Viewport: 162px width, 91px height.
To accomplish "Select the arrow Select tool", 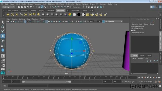I will pyautogui.click(x=3, y=22).
